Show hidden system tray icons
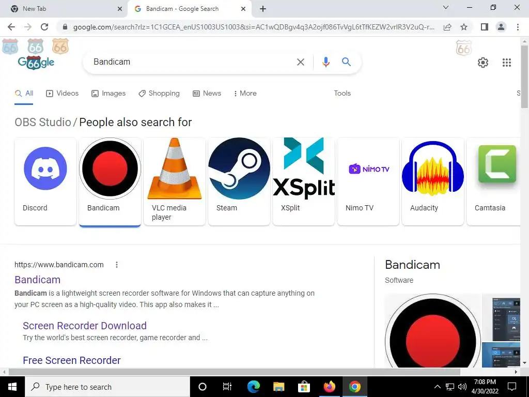The height and width of the screenshot is (397, 529). 437,387
